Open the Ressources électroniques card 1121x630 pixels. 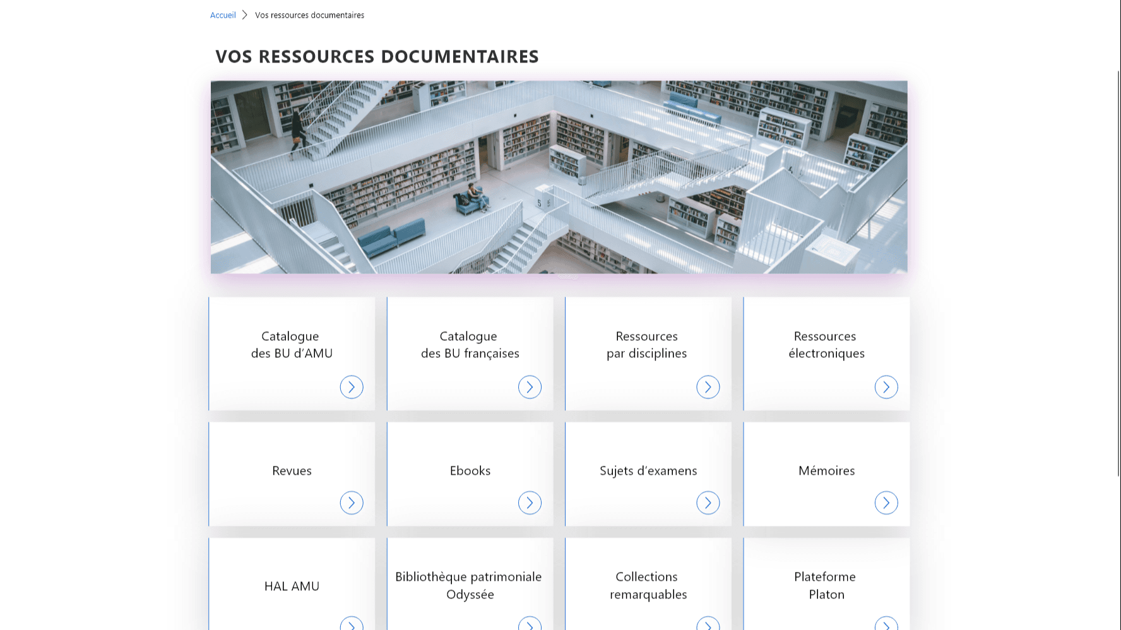(x=827, y=354)
